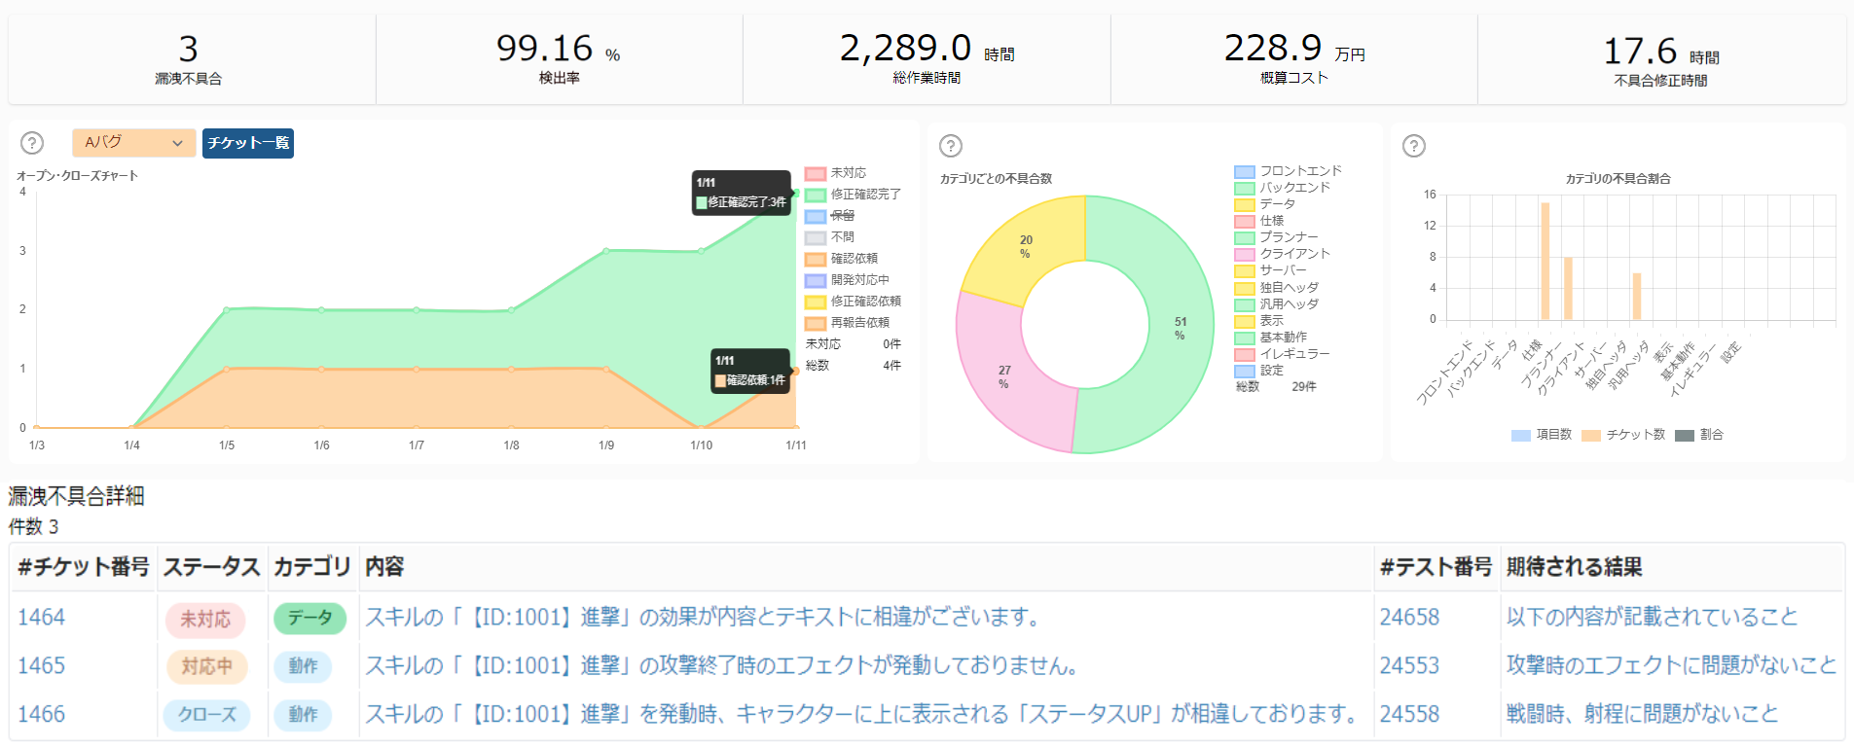Open 以下の内容が記載されていること expected result
The image size is (1854, 748).
pos(1652,617)
